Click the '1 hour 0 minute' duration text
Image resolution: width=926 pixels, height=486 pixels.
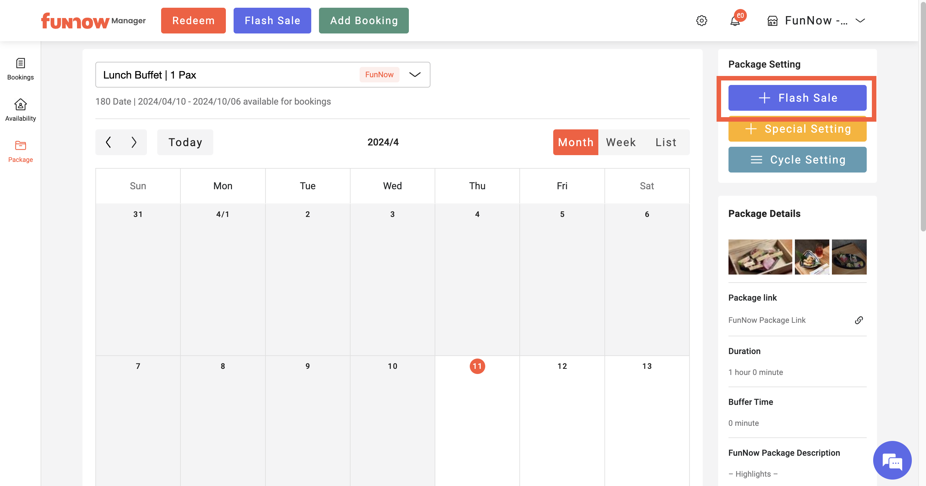tap(755, 372)
